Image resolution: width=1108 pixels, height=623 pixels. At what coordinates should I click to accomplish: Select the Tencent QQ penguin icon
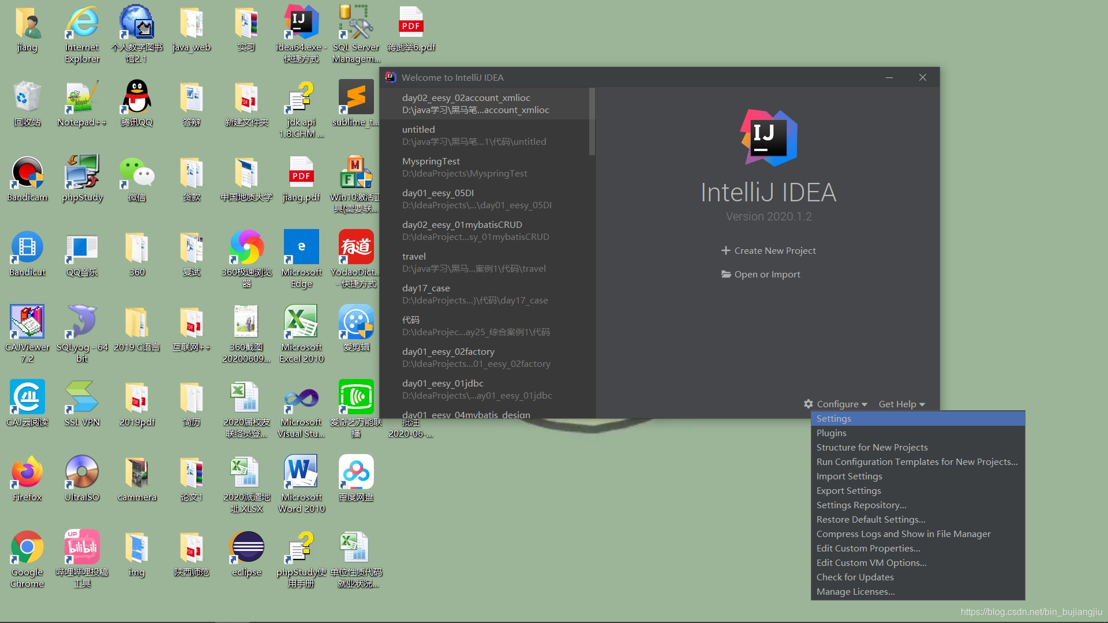(137, 104)
